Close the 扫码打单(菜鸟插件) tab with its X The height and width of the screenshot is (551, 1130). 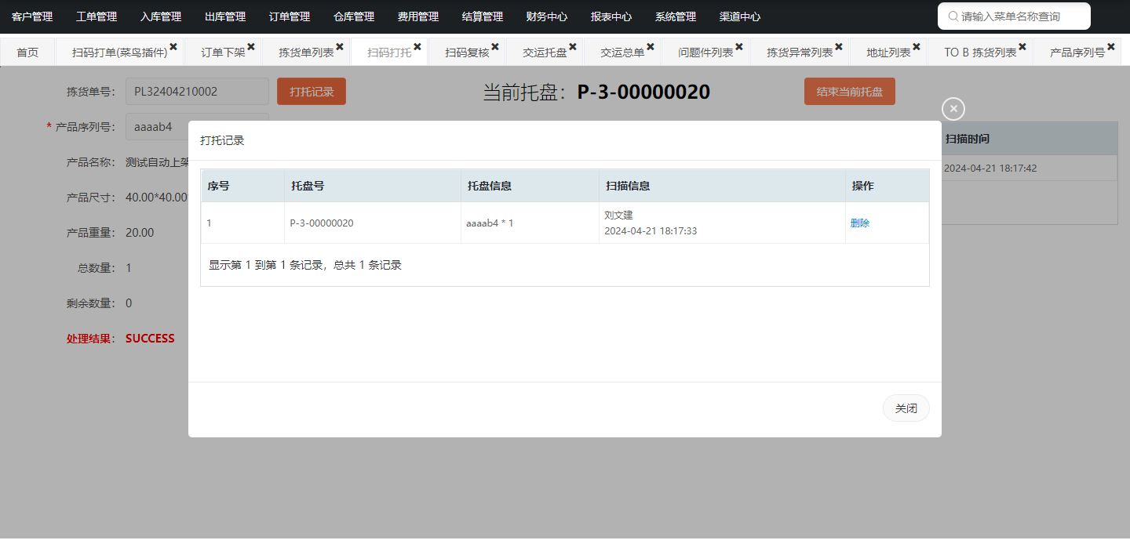pos(173,47)
